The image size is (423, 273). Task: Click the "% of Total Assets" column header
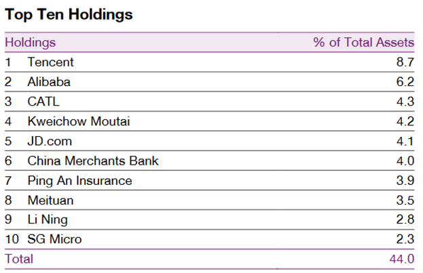click(363, 43)
